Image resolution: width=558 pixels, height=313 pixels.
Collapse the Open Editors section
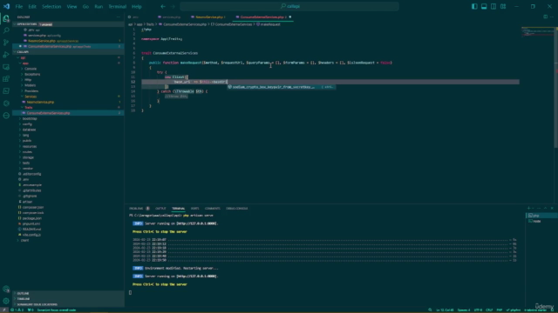pos(27,24)
